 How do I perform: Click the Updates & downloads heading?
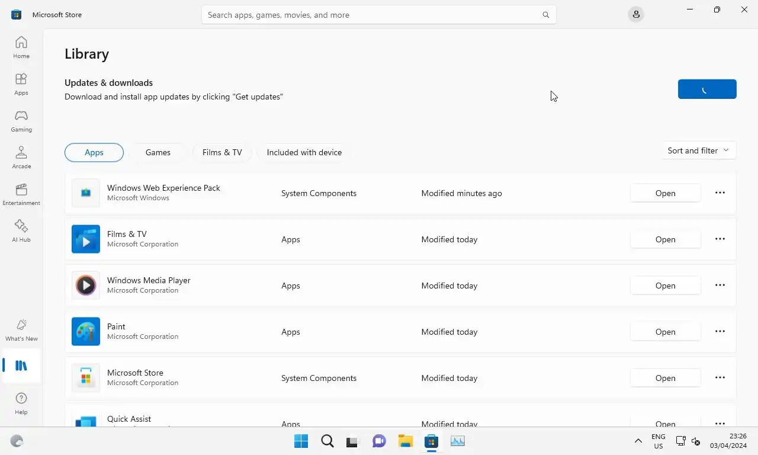tap(108, 83)
